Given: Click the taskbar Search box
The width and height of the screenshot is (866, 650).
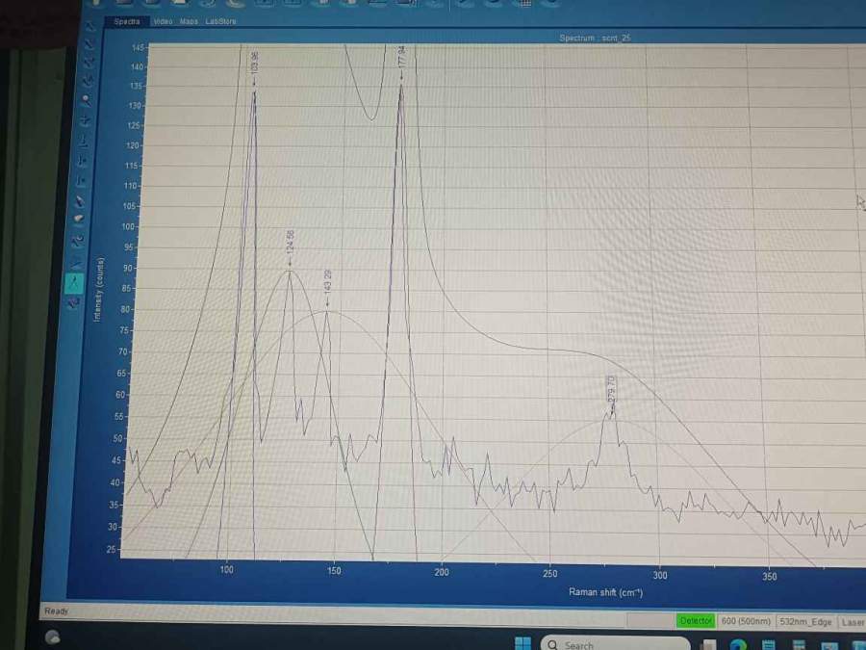Looking at the screenshot, I should point(615,644).
